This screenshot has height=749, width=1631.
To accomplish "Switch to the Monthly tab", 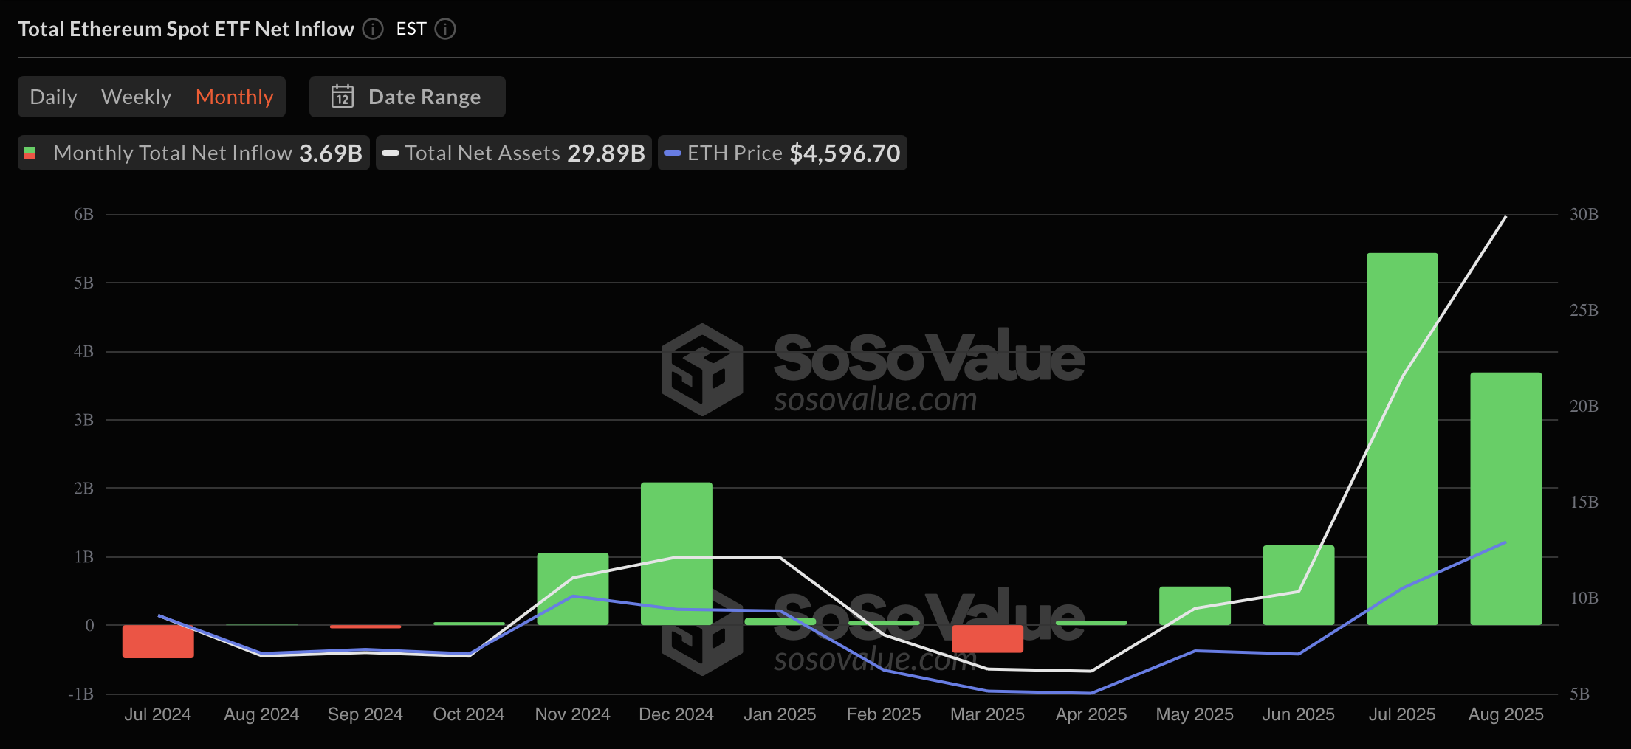I will [x=234, y=96].
